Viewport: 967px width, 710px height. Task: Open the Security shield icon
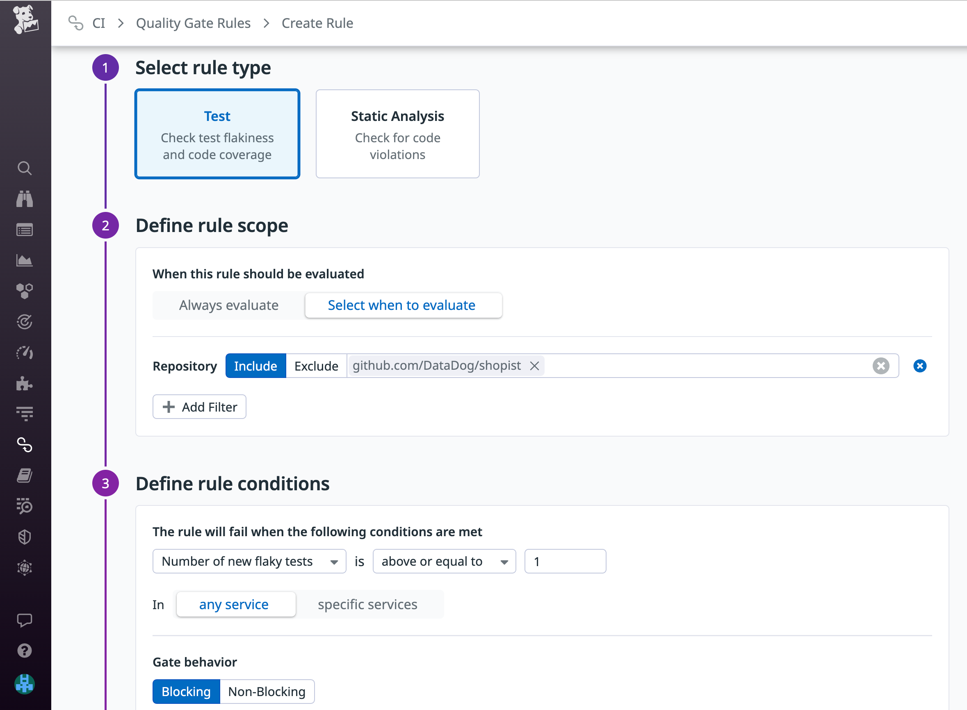coord(25,537)
